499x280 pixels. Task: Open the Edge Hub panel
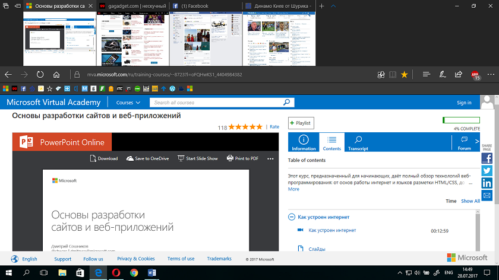click(x=427, y=74)
